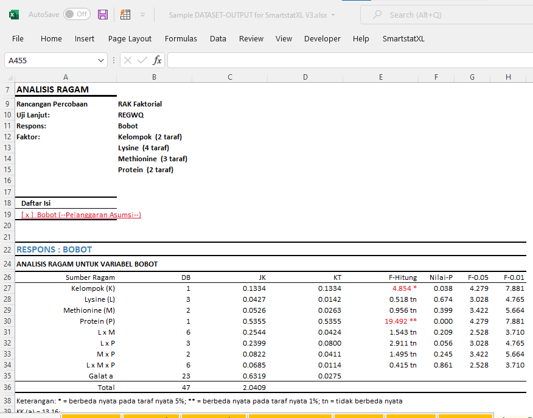Click the column E header
The image size is (533, 418).
click(381, 77)
